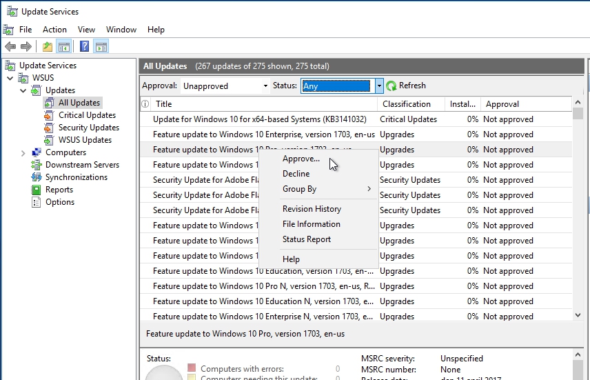590x380 pixels.
Task: Click the update list scrollbar down arrow
Action: (x=578, y=315)
